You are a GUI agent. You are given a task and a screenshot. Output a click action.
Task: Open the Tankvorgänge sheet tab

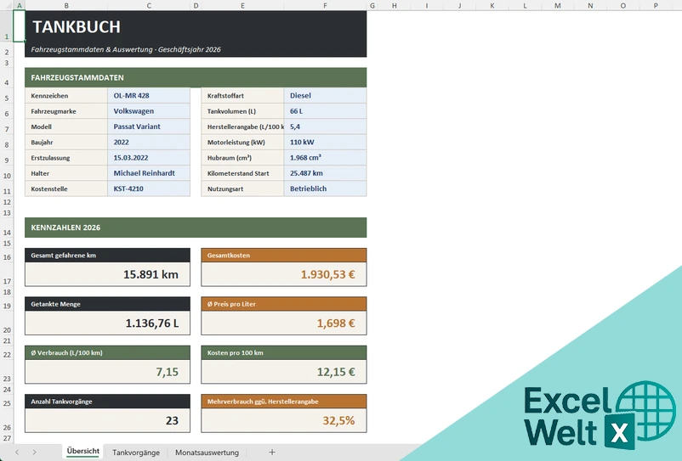coord(136,453)
